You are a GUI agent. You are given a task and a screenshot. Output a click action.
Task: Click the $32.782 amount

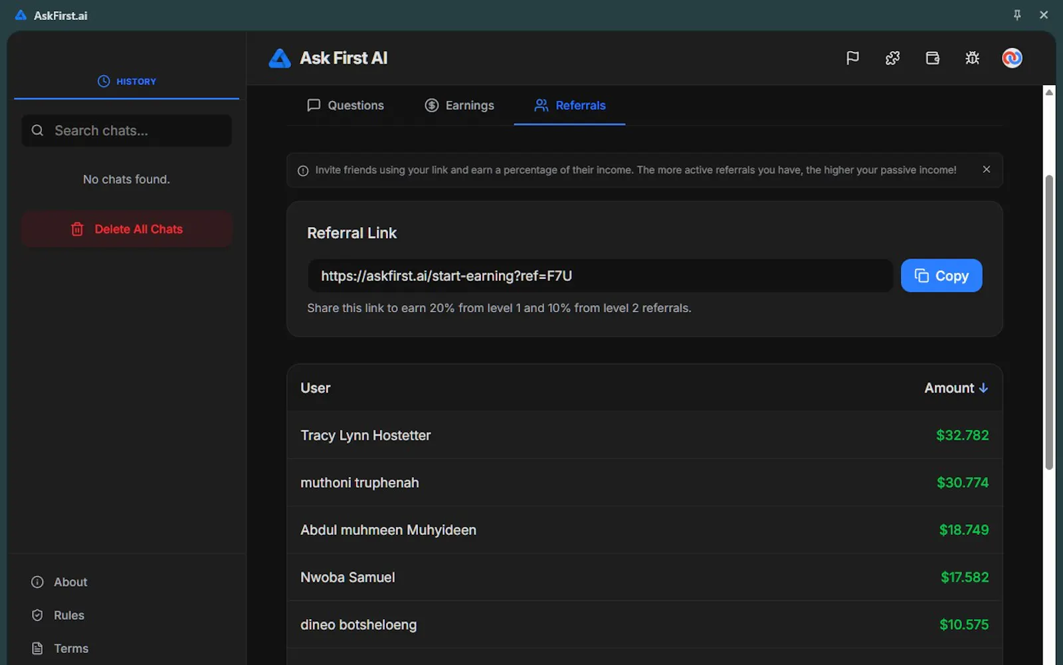click(x=962, y=435)
